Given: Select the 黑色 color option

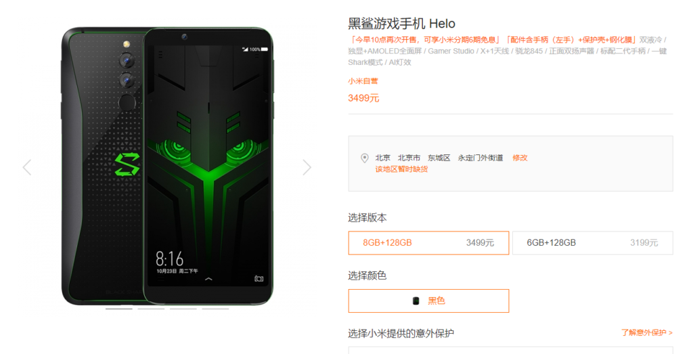Looking at the screenshot, I should (x=428, y=301).
